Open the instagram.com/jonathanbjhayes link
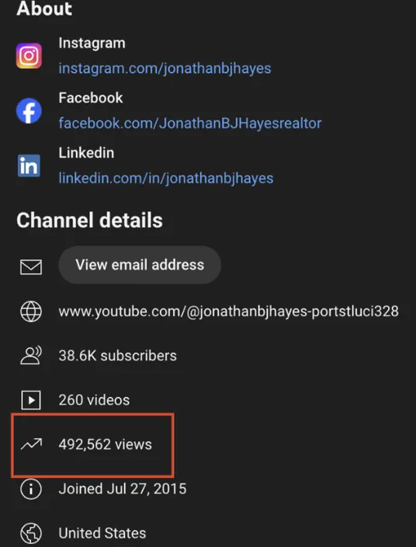 click(165, 68)
